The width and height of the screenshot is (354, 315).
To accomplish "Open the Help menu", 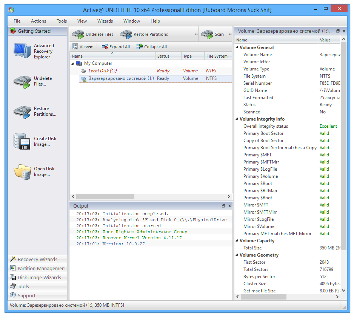I will pyautogui.click(x=155, y=21).
